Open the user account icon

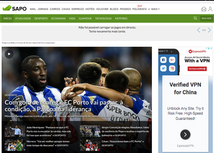click(210, 9)
